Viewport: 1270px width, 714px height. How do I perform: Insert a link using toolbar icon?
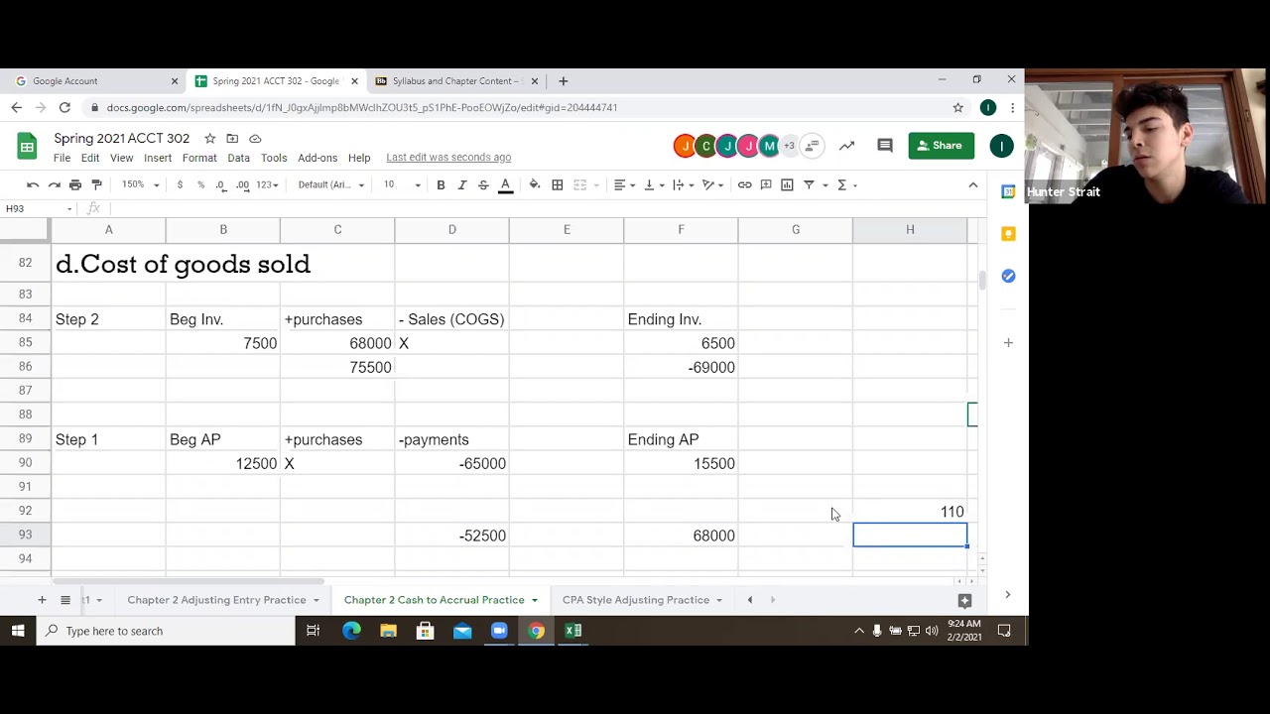(x=744, y=184)
